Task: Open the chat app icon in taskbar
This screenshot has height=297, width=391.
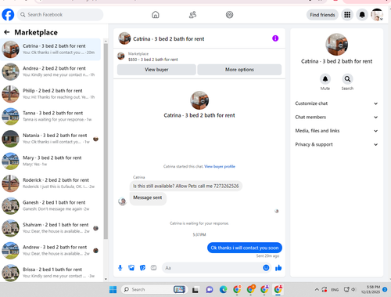Action: point(210,289)
